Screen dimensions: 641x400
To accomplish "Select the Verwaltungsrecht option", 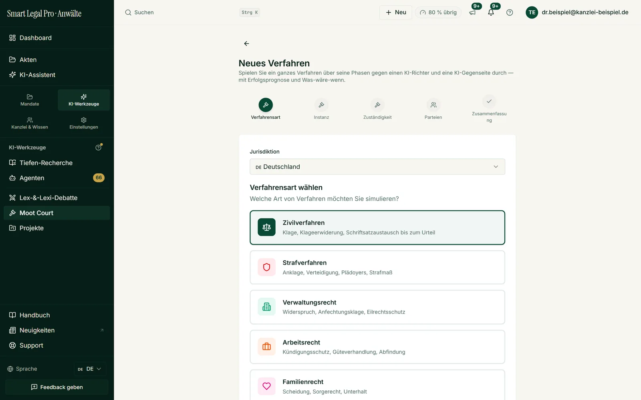I will (377, 307).
